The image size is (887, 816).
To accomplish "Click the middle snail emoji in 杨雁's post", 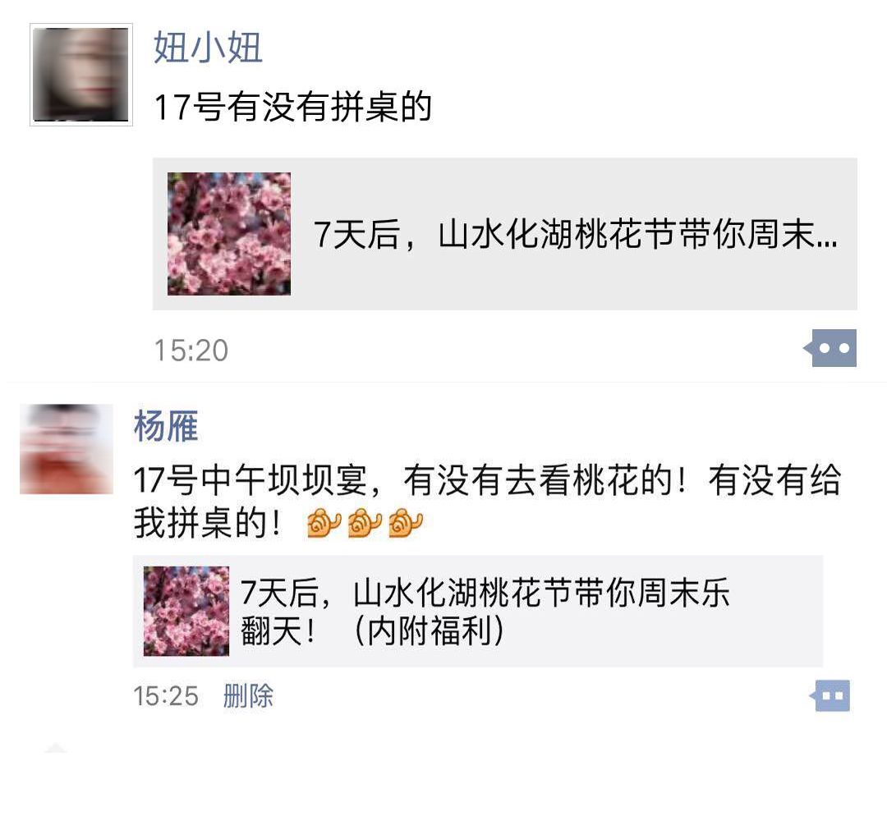I will pyautogui.click(x=365, y=522).
